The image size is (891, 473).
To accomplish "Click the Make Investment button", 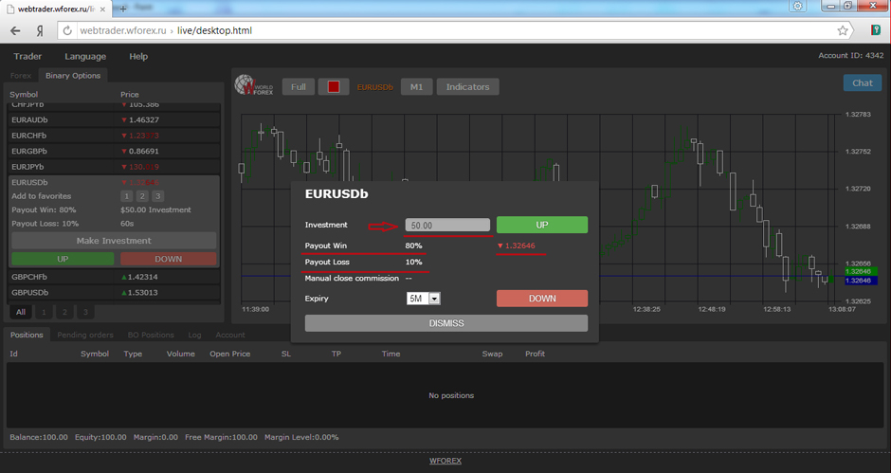I will [x=114, y=241].
